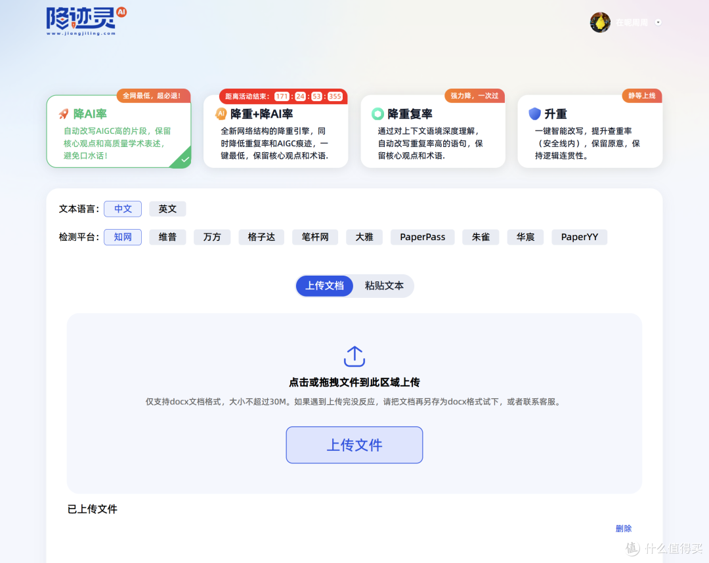Select 知网 detection platform
The image size is (709, 563).
click(x=123, y=237)
